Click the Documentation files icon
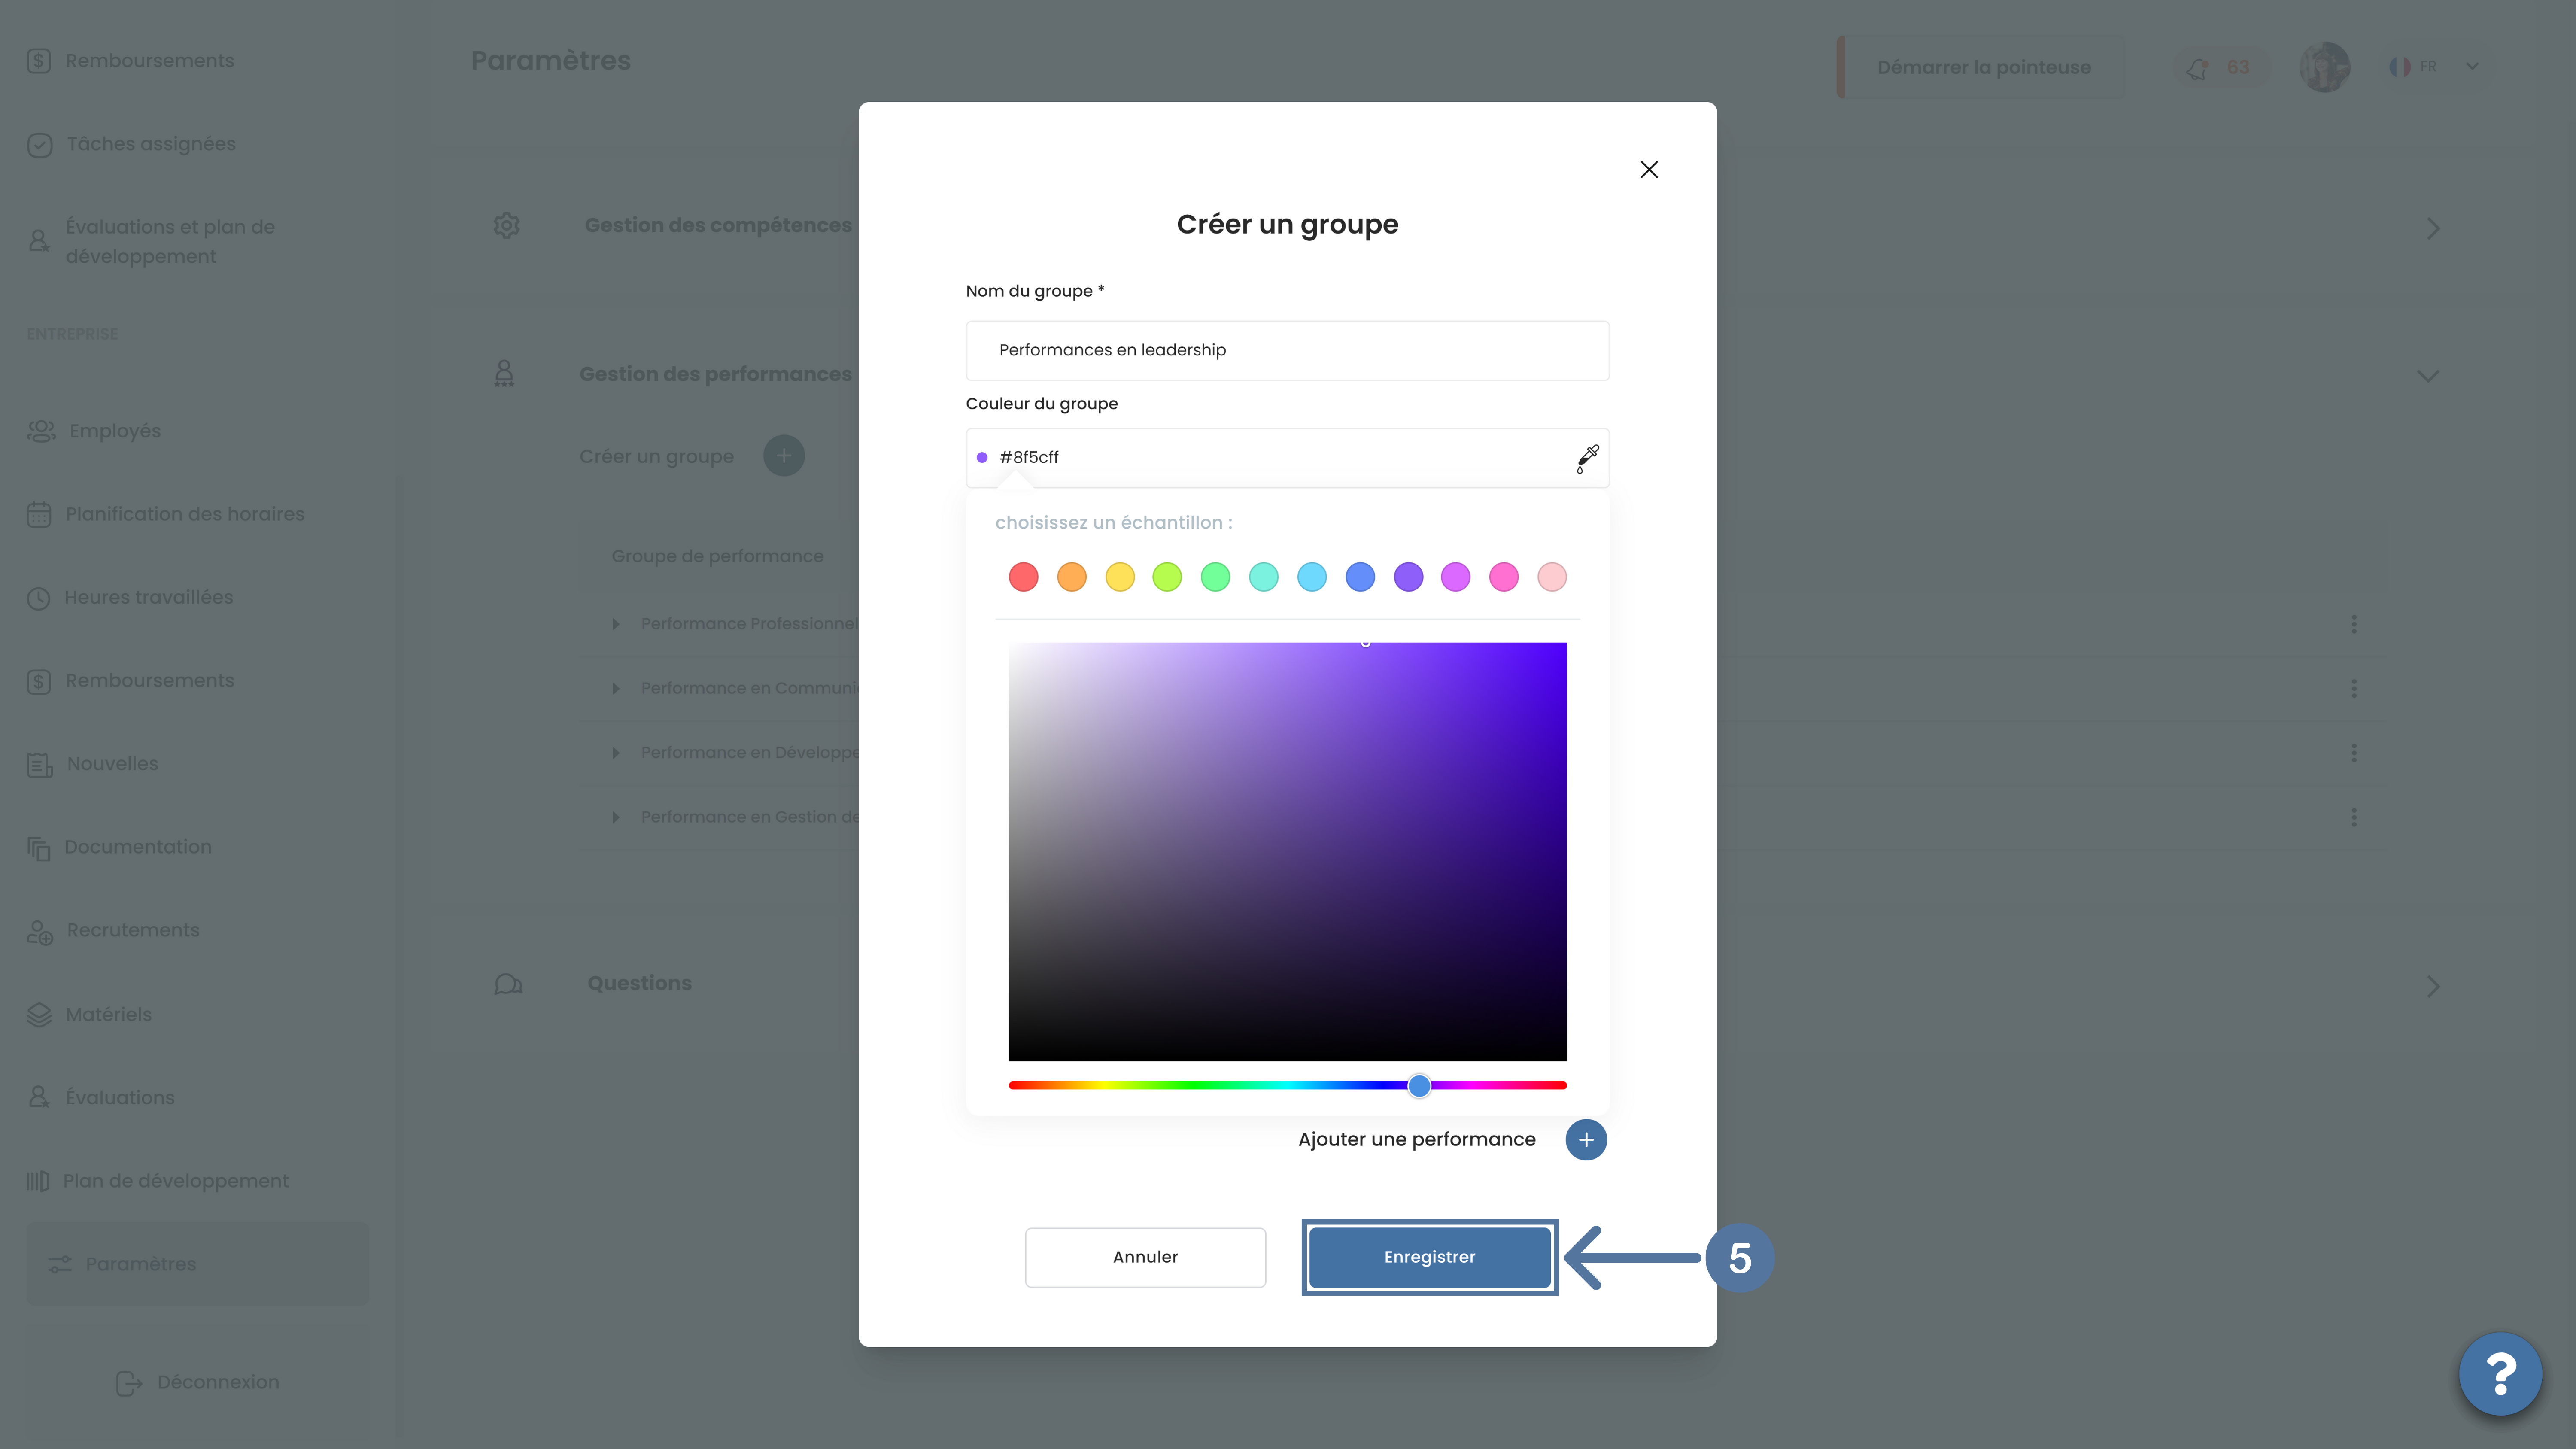2576x1449 pixels. pos(38,848)
